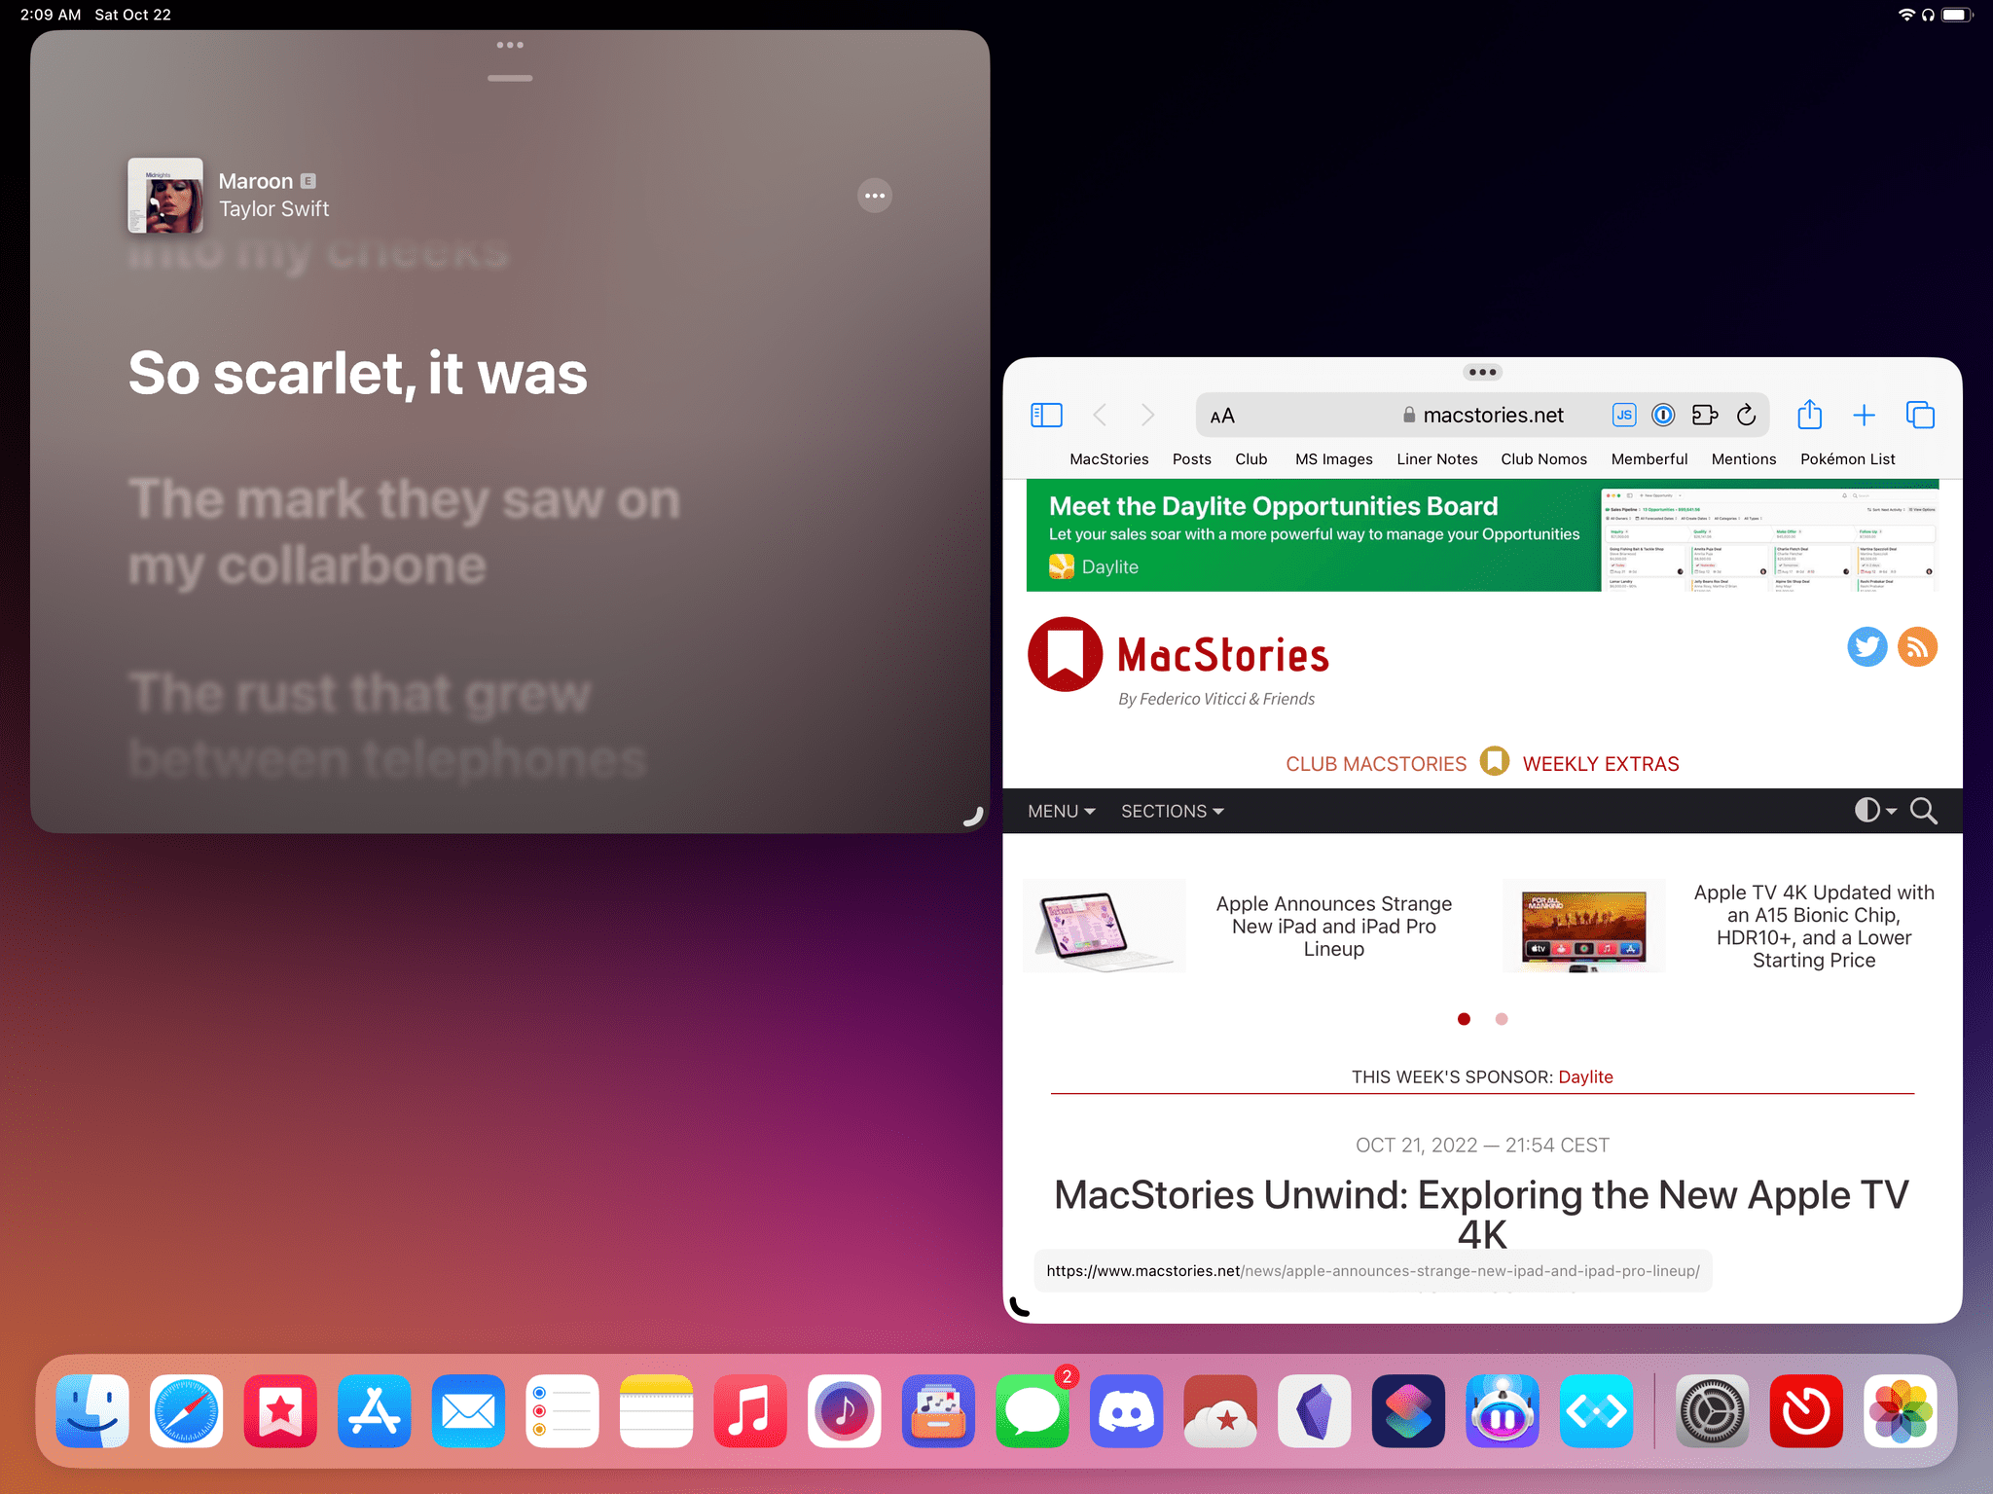The width and height of the screenshot is (1993, 1494).
Task: Open Liner Notes bookmark
Action: coord(1436,459)
